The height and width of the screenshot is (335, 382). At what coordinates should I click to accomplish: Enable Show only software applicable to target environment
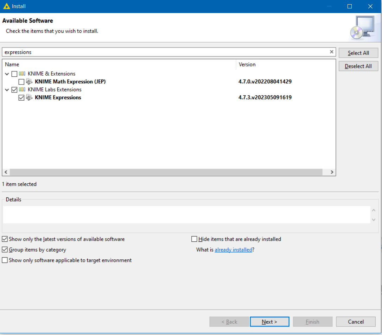[x=5, y=260]
